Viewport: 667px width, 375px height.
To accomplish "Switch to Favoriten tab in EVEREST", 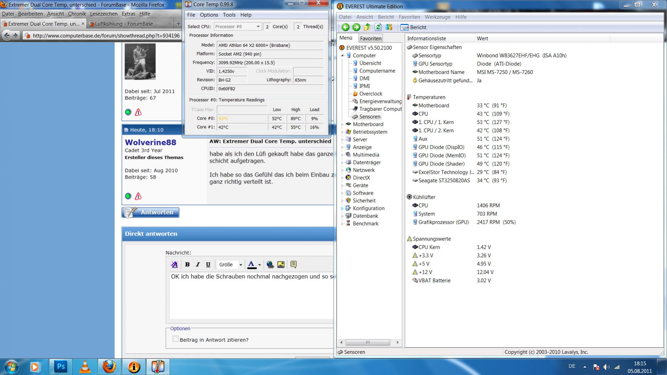I will click(x=371, y=38).
